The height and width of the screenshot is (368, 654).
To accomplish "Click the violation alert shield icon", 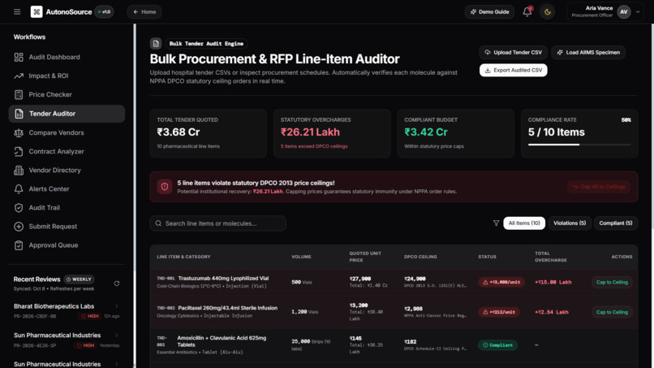I will pyautogui.click(x=165, y=187).
